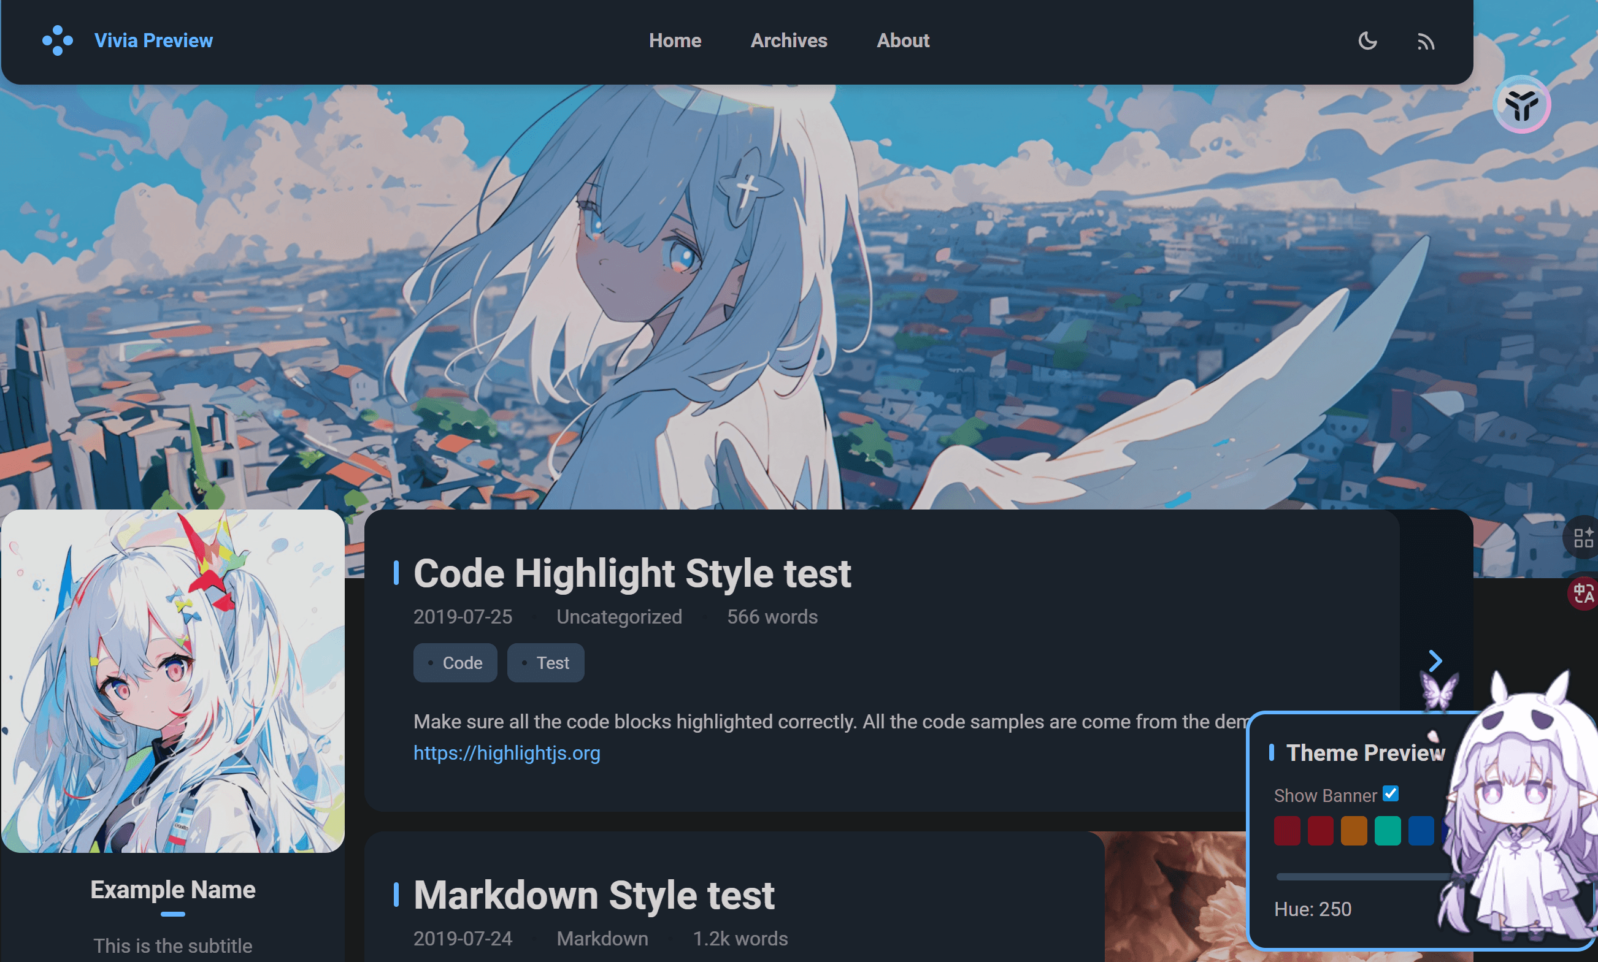Screen dimensions: 1598x962
Task: Toggle dark mode with the moon icon
Action: pos(1367,41)
